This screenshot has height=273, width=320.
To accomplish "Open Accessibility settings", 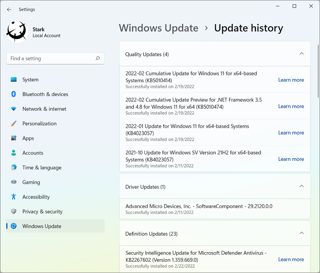I will click(55, 197).
